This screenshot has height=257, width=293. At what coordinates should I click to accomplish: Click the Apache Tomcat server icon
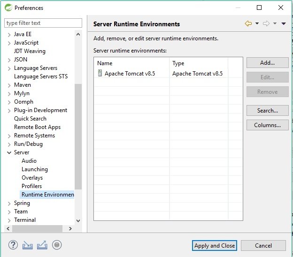(x=100, y=73)
